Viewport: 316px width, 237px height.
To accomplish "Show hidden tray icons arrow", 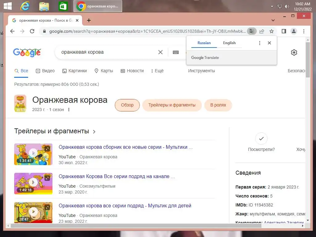I will click(x=272, y=6).
